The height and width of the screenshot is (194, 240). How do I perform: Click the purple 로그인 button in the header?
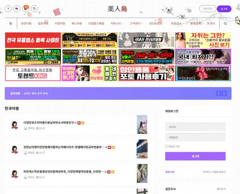point(224,9)
